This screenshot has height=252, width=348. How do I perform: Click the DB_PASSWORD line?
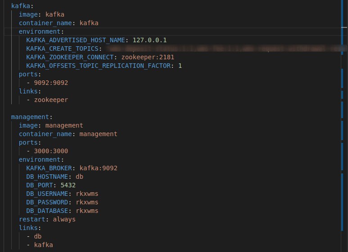pyautogui.click(x=62, y=202)
